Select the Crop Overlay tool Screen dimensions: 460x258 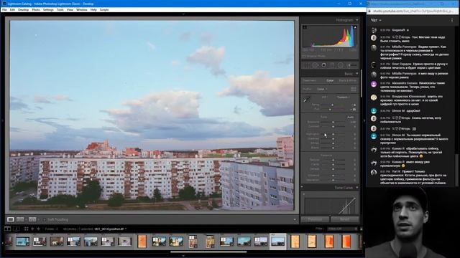pyautogui.click(x=306, y=65)
